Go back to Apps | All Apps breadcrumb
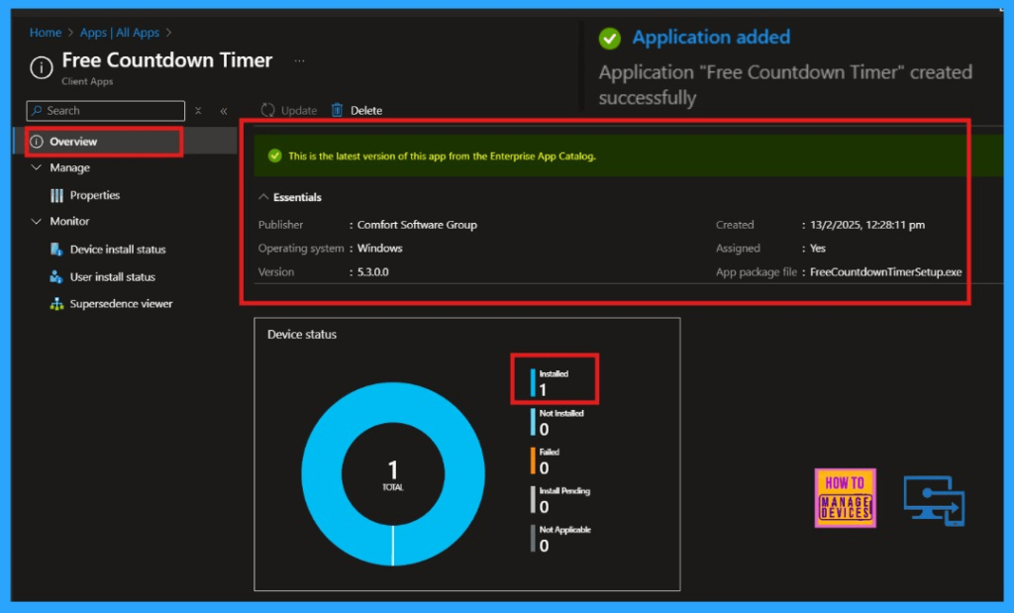 [119, 33]
